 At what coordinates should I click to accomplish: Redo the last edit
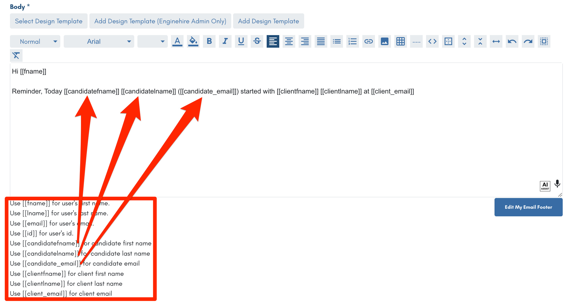pyautogui.click(x=528, y=41)
